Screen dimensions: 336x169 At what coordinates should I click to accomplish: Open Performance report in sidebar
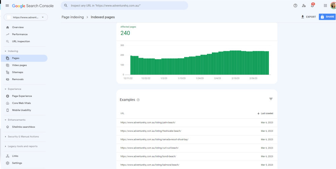[x=20, y=34]
